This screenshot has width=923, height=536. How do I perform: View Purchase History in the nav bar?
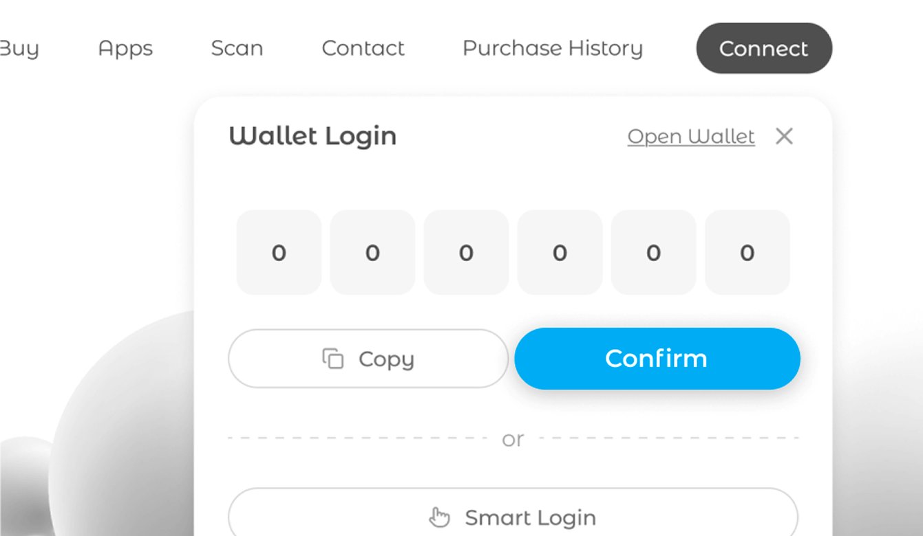coord(552,48)
